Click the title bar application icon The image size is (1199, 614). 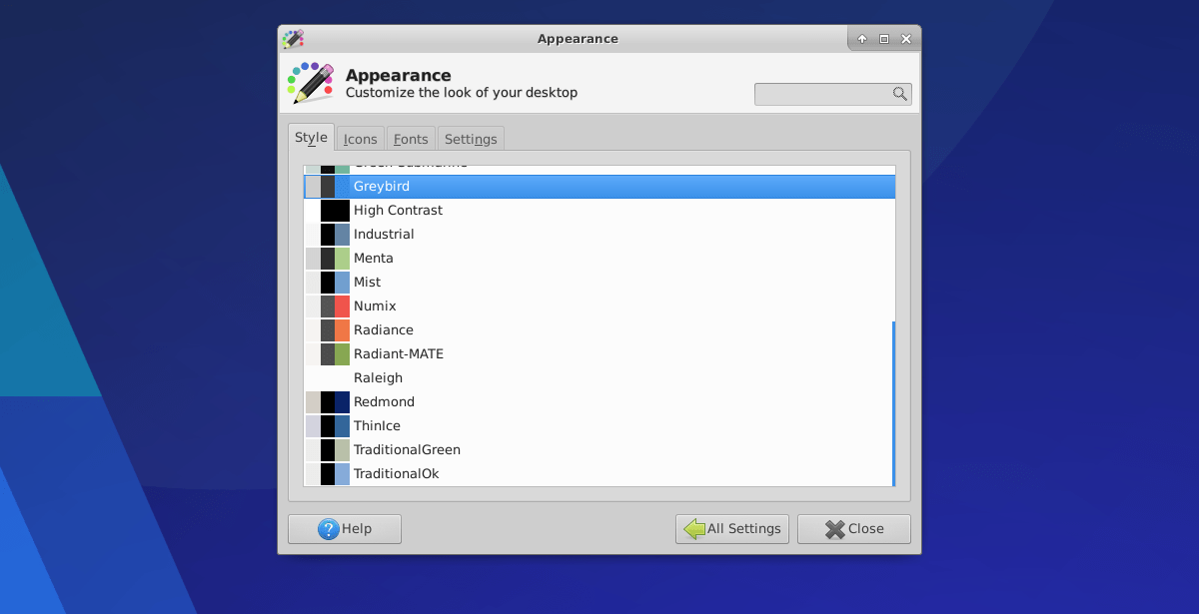(293, 38)
